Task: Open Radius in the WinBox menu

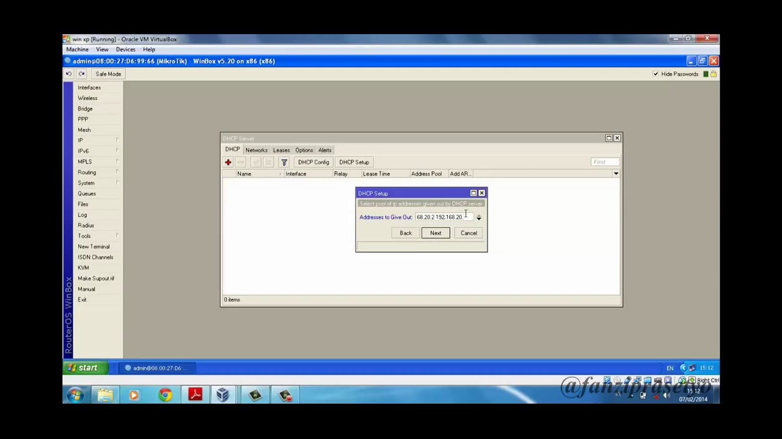Action: click(86, 226)
